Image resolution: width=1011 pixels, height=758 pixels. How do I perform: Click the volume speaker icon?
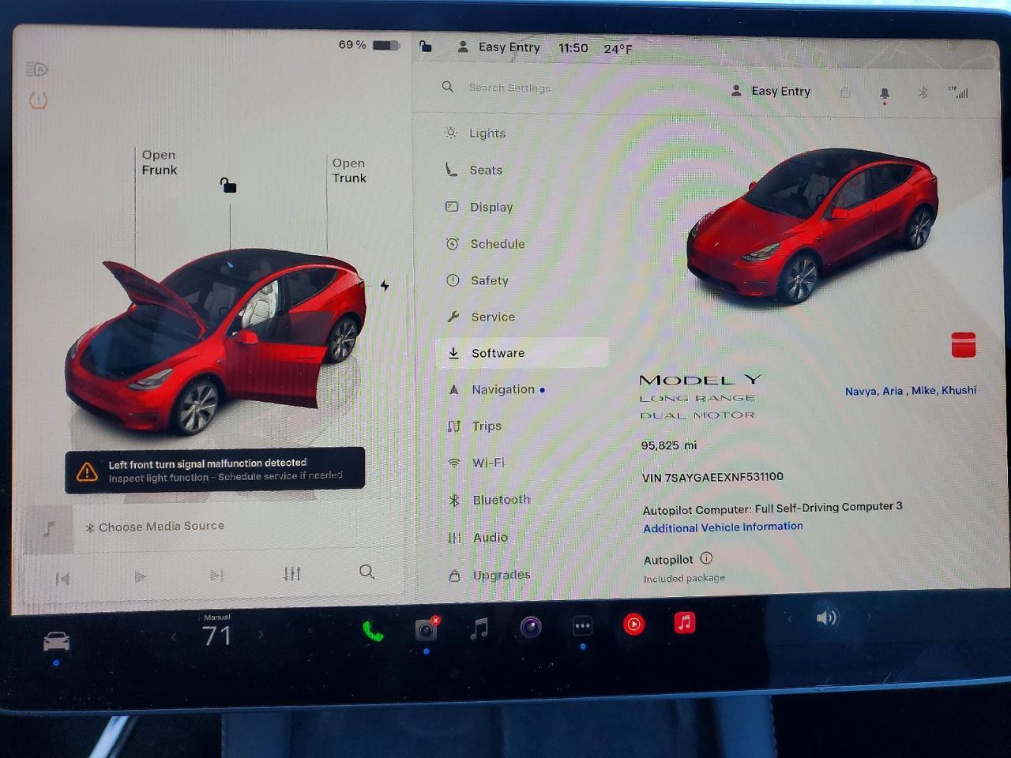pyautogui.click(x=826, y=617)
